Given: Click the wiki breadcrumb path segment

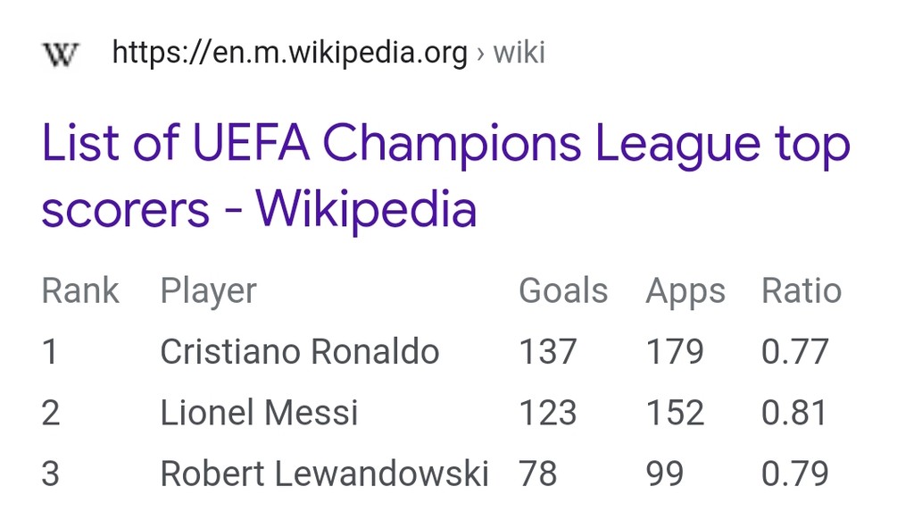Looking at the screenshot, I should [519, 54].
